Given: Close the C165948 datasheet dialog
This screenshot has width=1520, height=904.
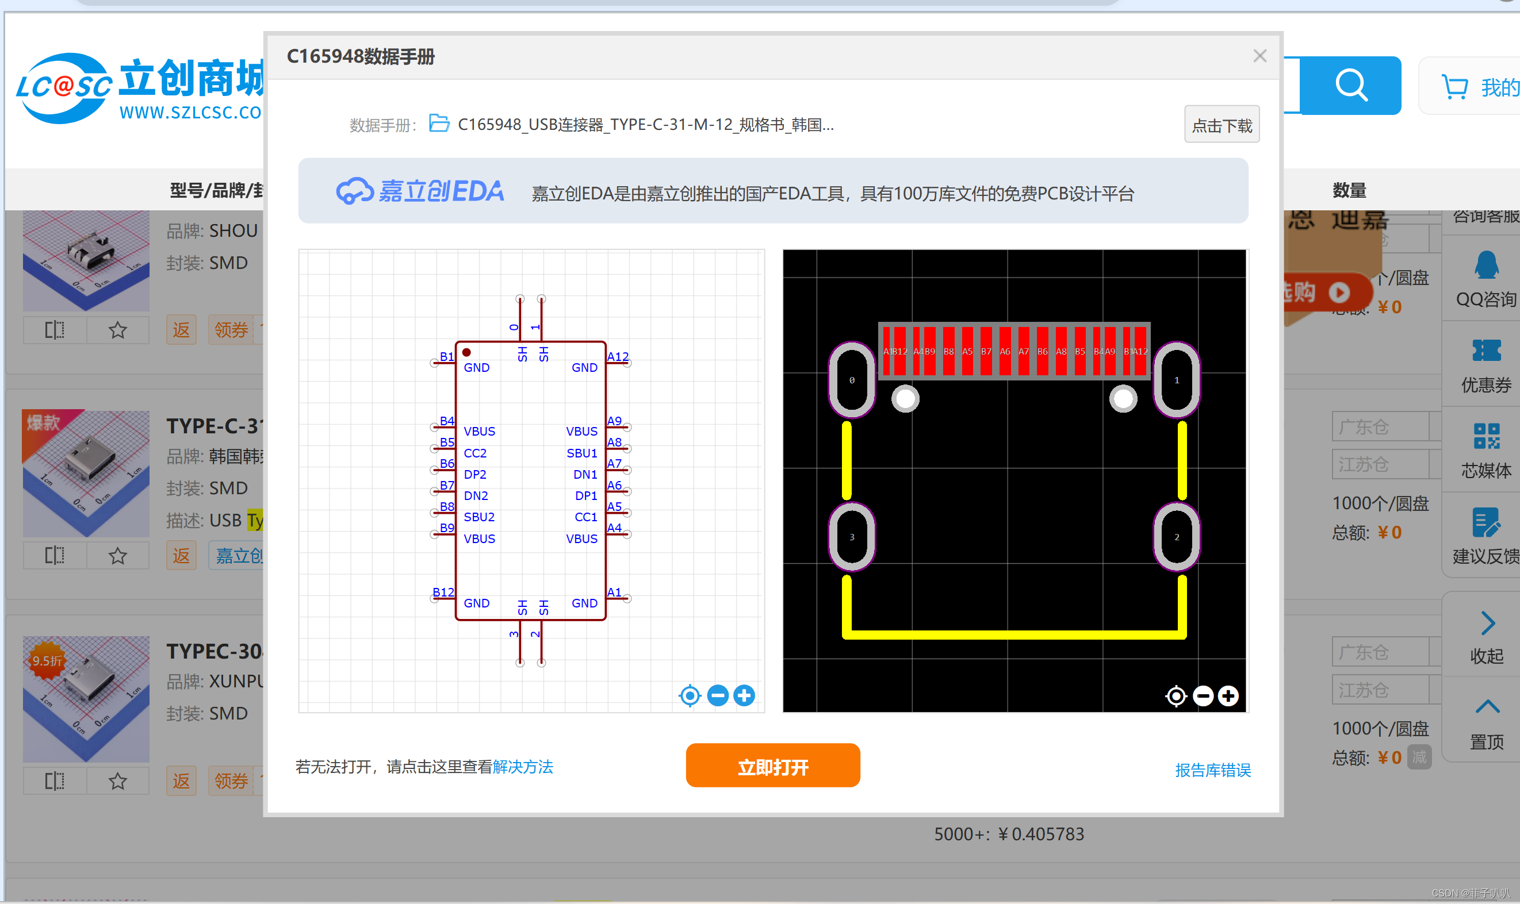Looking at the screenshot, I should [1259, 56].
